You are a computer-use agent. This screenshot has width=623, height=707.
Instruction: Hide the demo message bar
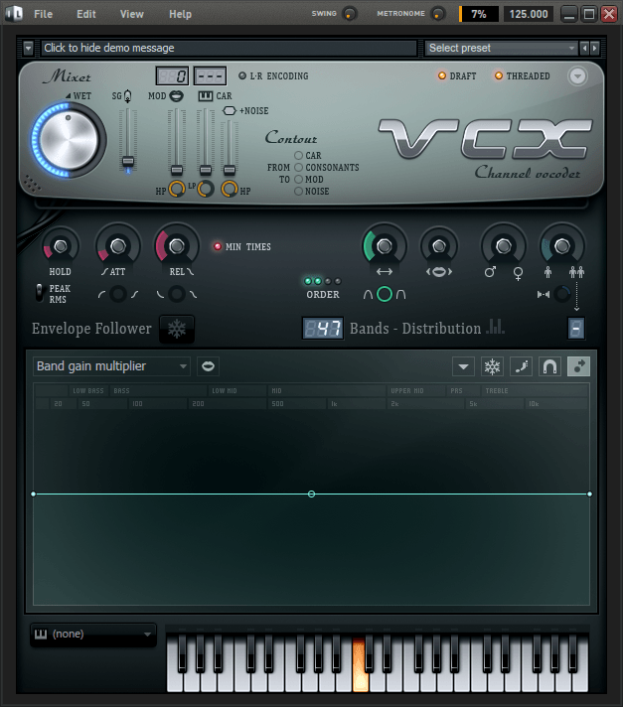[x=229, y=48]
